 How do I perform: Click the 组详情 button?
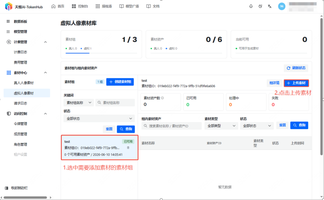tap(274, 83)
